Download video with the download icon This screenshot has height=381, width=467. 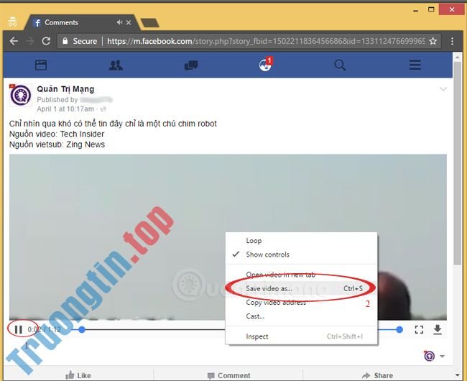coord(438,329)
